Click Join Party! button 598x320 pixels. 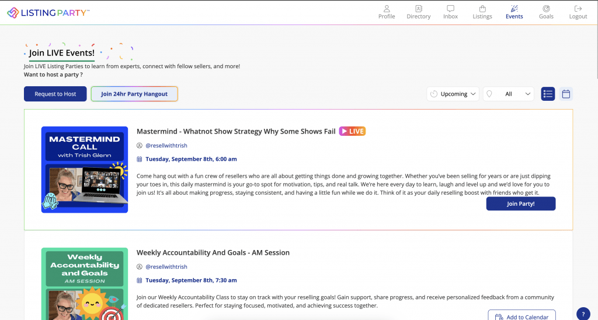tap(520, 203)
